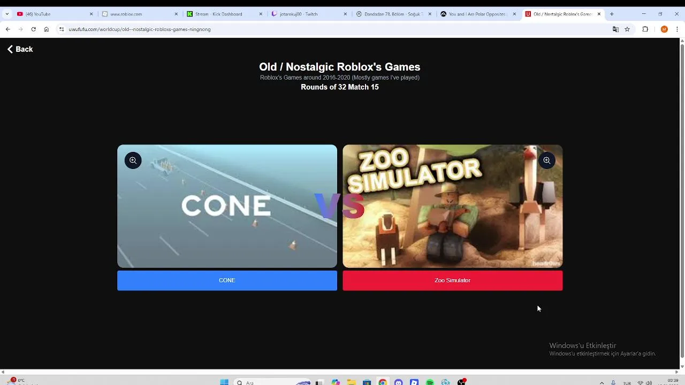685x385 pixels.
Task: Close the YouTube tab
Action: tap(91, 14)
